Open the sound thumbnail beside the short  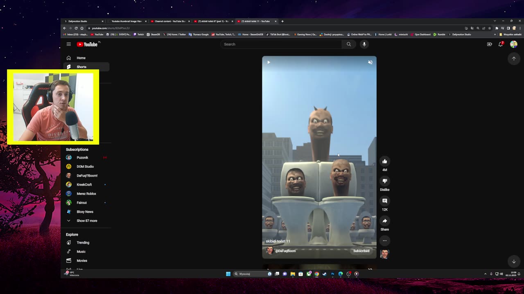point(384,254)
